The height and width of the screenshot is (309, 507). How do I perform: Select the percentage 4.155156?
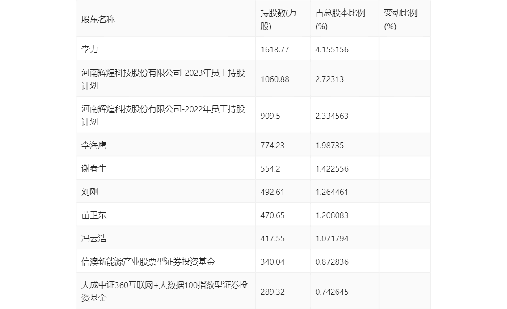click(x=332, y=50)
